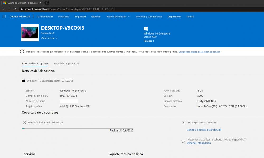Click the Soporte técnico en línea heading
Screen dimensions: 264x158
(126, 154)
